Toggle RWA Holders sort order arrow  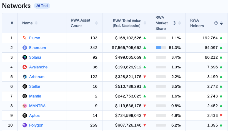221,23
